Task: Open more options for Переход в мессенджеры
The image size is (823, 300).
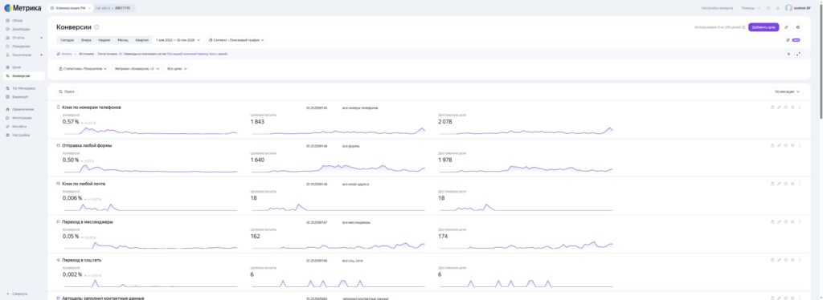Action: click(800, 222)
